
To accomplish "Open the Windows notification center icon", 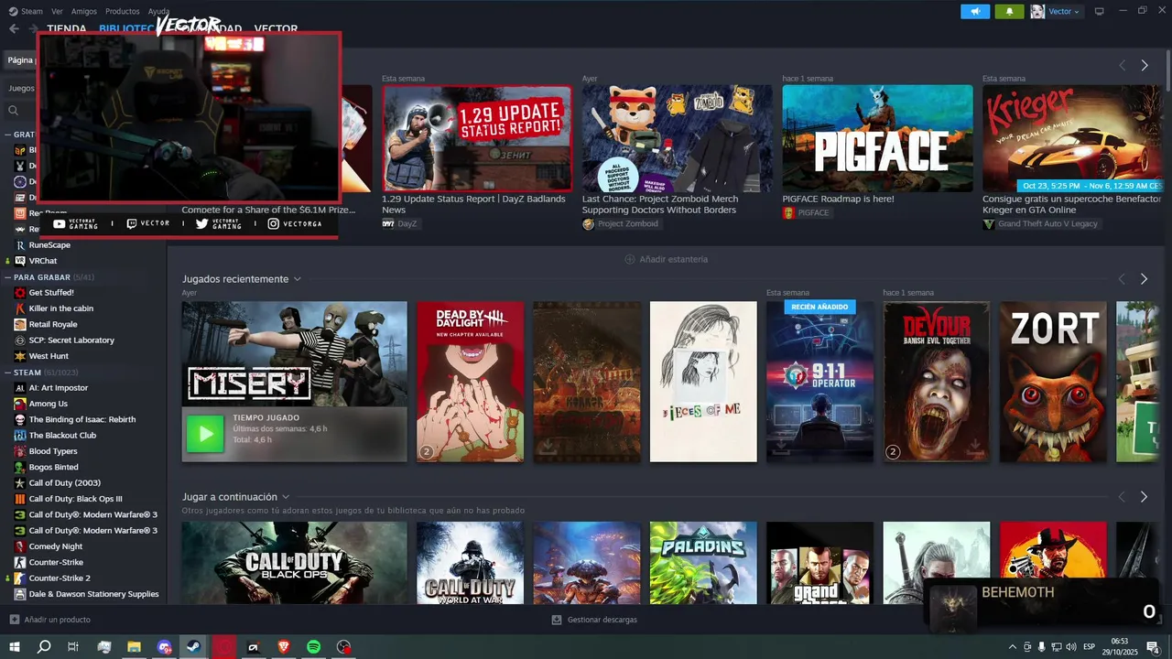I will (1153, 647).
